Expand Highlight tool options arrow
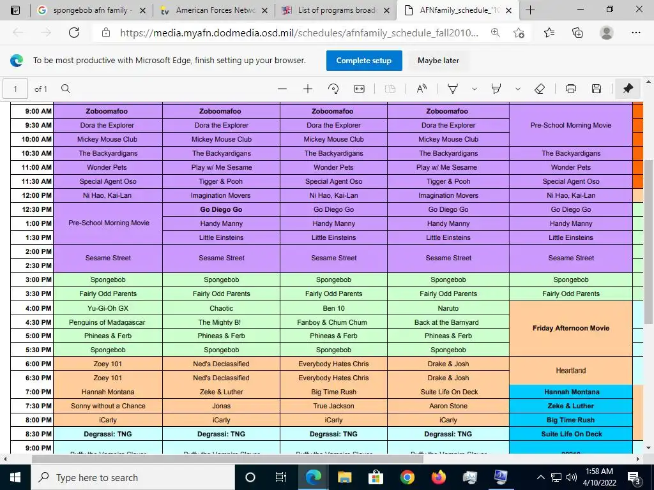654x490 pixels. [517, 89]
